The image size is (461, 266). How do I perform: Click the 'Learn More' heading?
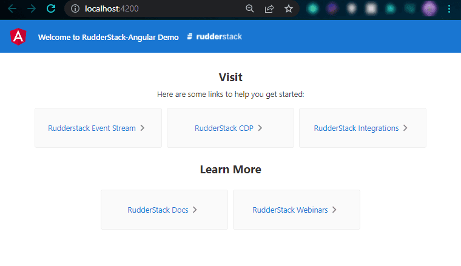pos(231,170)
